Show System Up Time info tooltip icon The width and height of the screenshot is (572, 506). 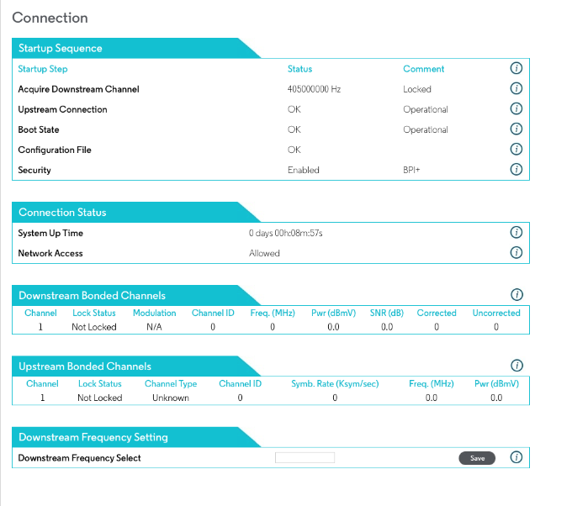[x=516, y=233]
